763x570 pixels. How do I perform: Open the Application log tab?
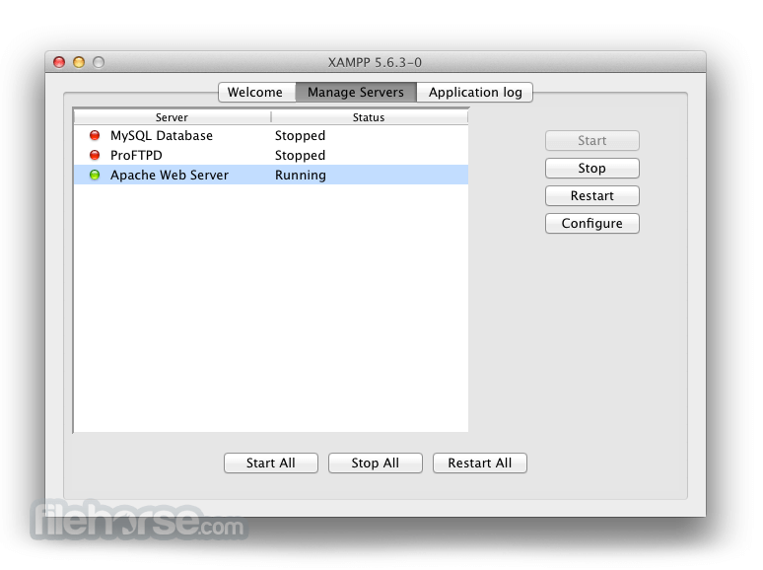tap(475, 92)
